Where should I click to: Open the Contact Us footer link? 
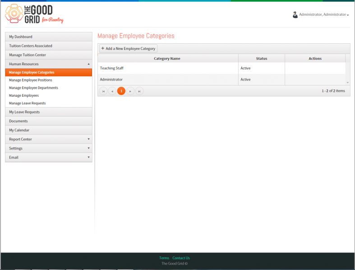point(181,258)
